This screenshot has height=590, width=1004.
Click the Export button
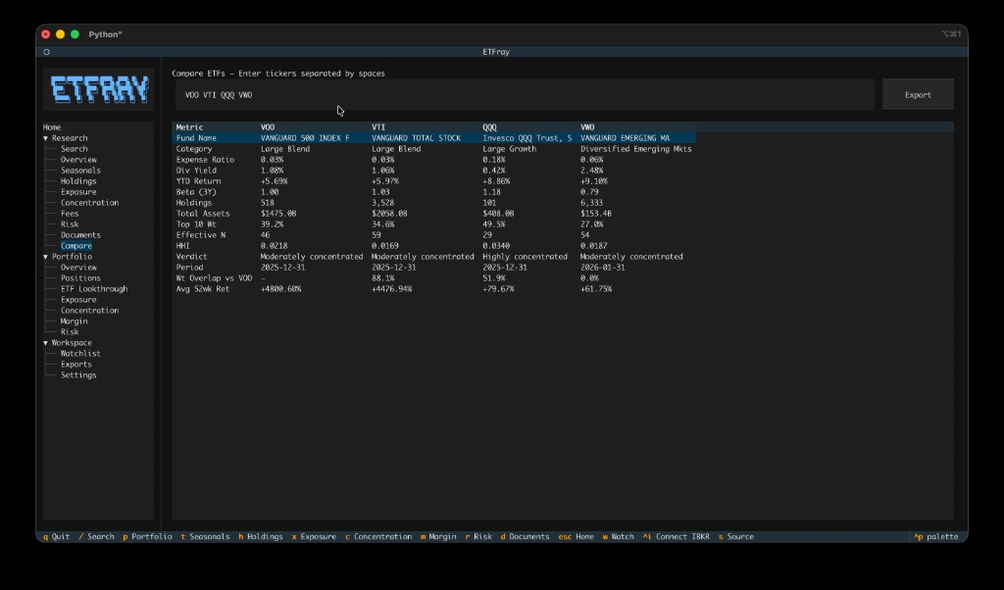tap(918, 95)
